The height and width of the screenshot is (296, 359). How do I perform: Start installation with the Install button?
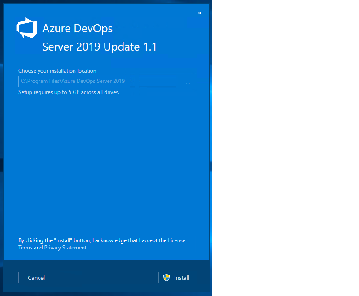[176, 278]
